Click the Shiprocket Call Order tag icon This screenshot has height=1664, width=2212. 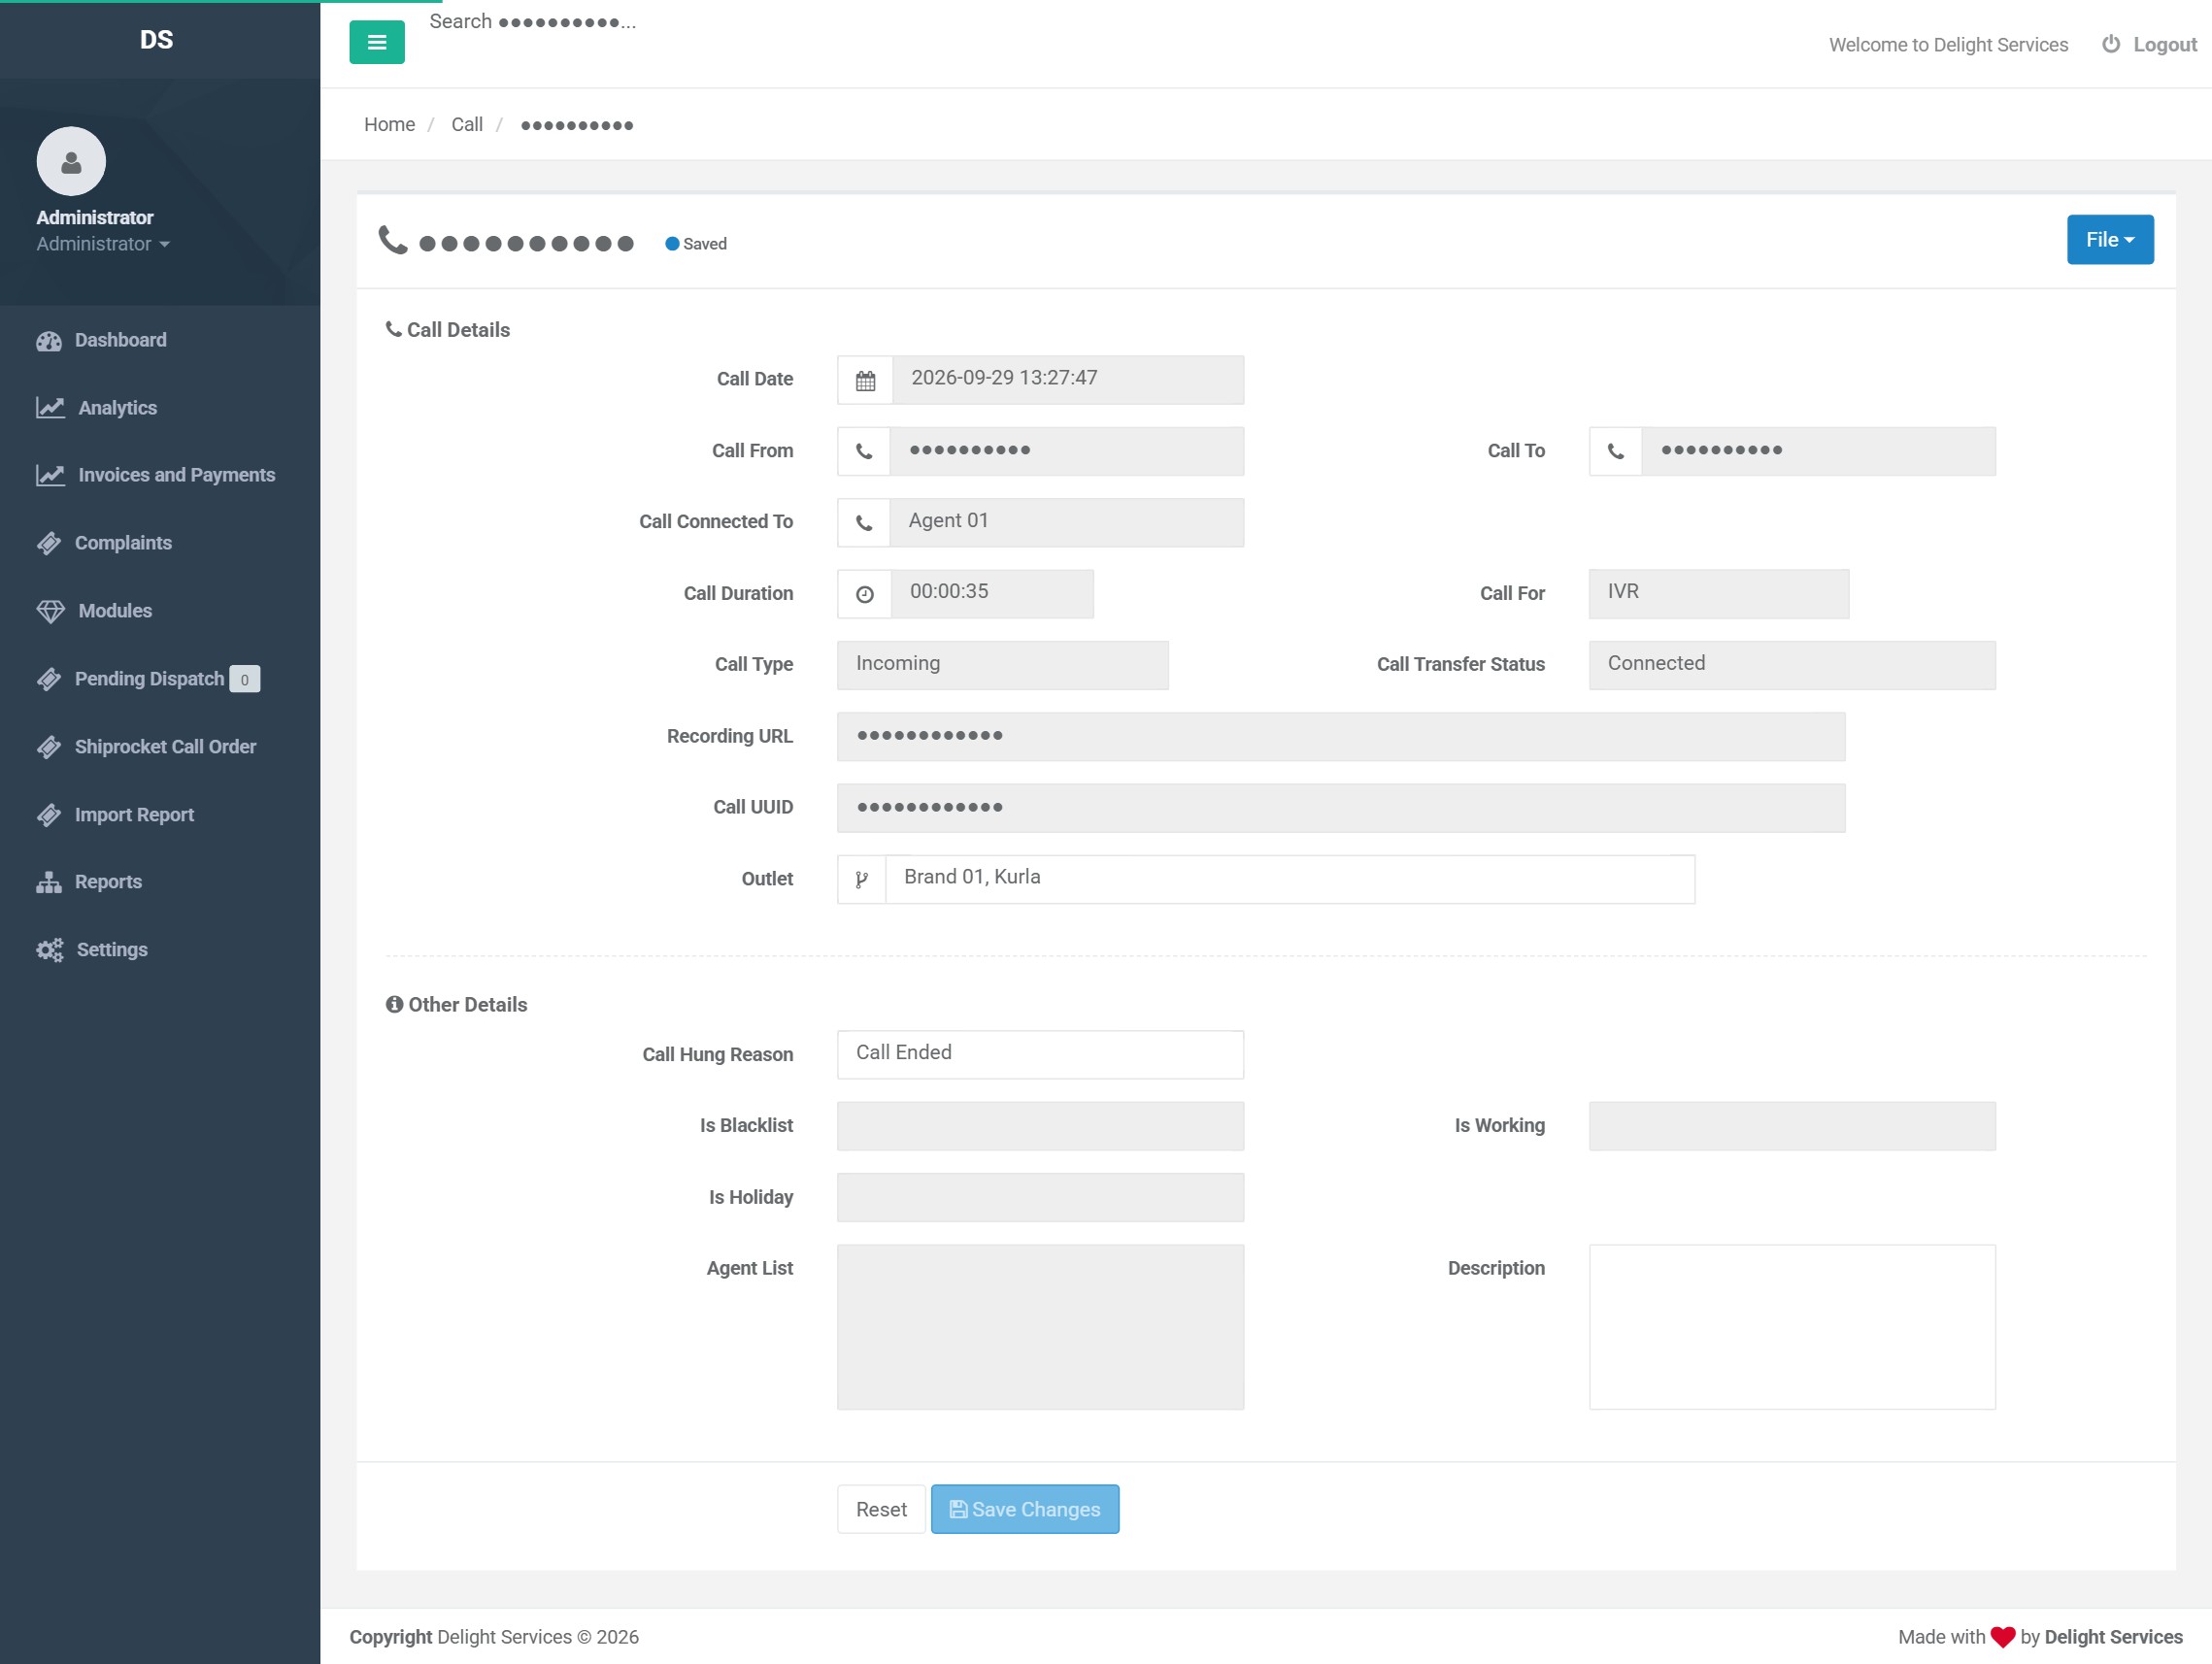click(x=49, y=747)
